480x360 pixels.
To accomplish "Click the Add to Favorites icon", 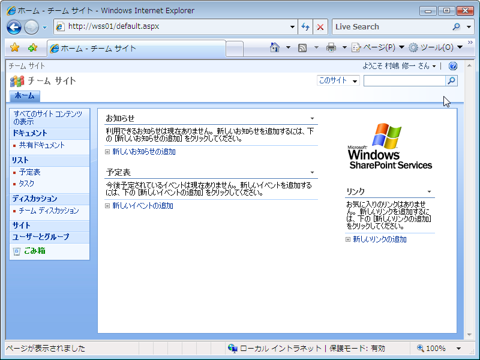I will click(x=32, y=48).
